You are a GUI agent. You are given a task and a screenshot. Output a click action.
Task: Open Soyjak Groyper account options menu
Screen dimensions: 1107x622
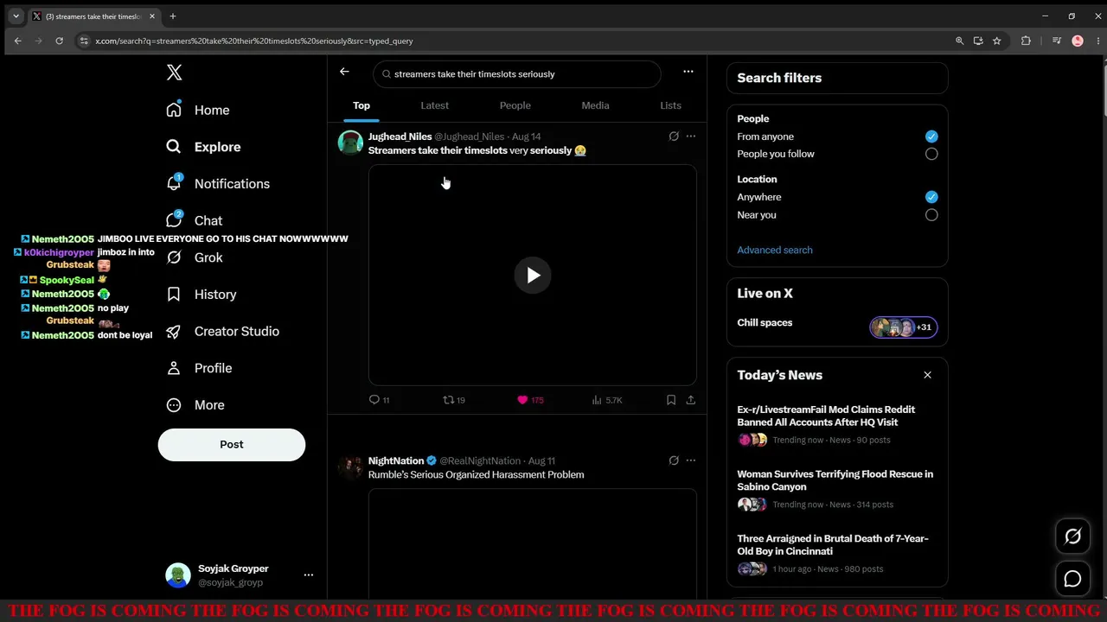[309, 575]
